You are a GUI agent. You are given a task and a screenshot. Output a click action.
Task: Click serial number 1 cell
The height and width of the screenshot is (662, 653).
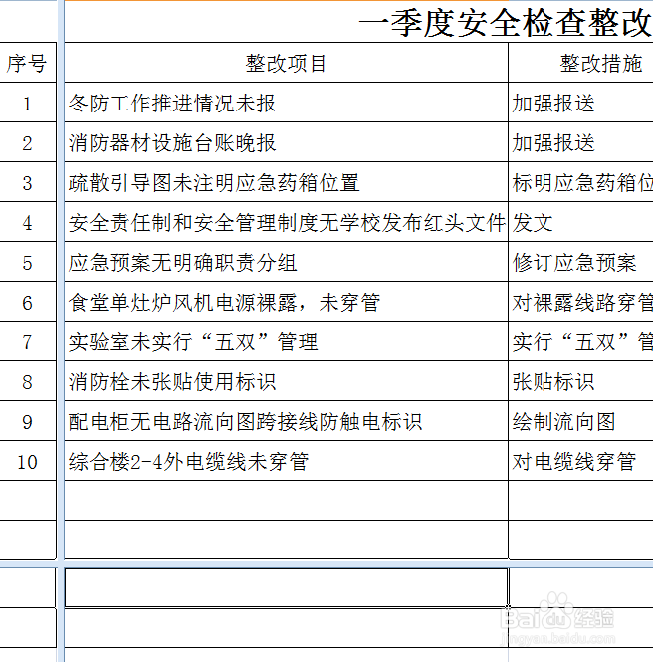pos(28,103)
